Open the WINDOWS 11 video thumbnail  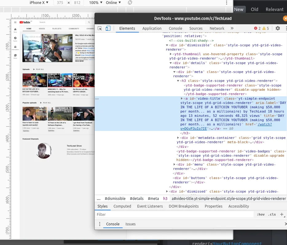coord(60,80)
